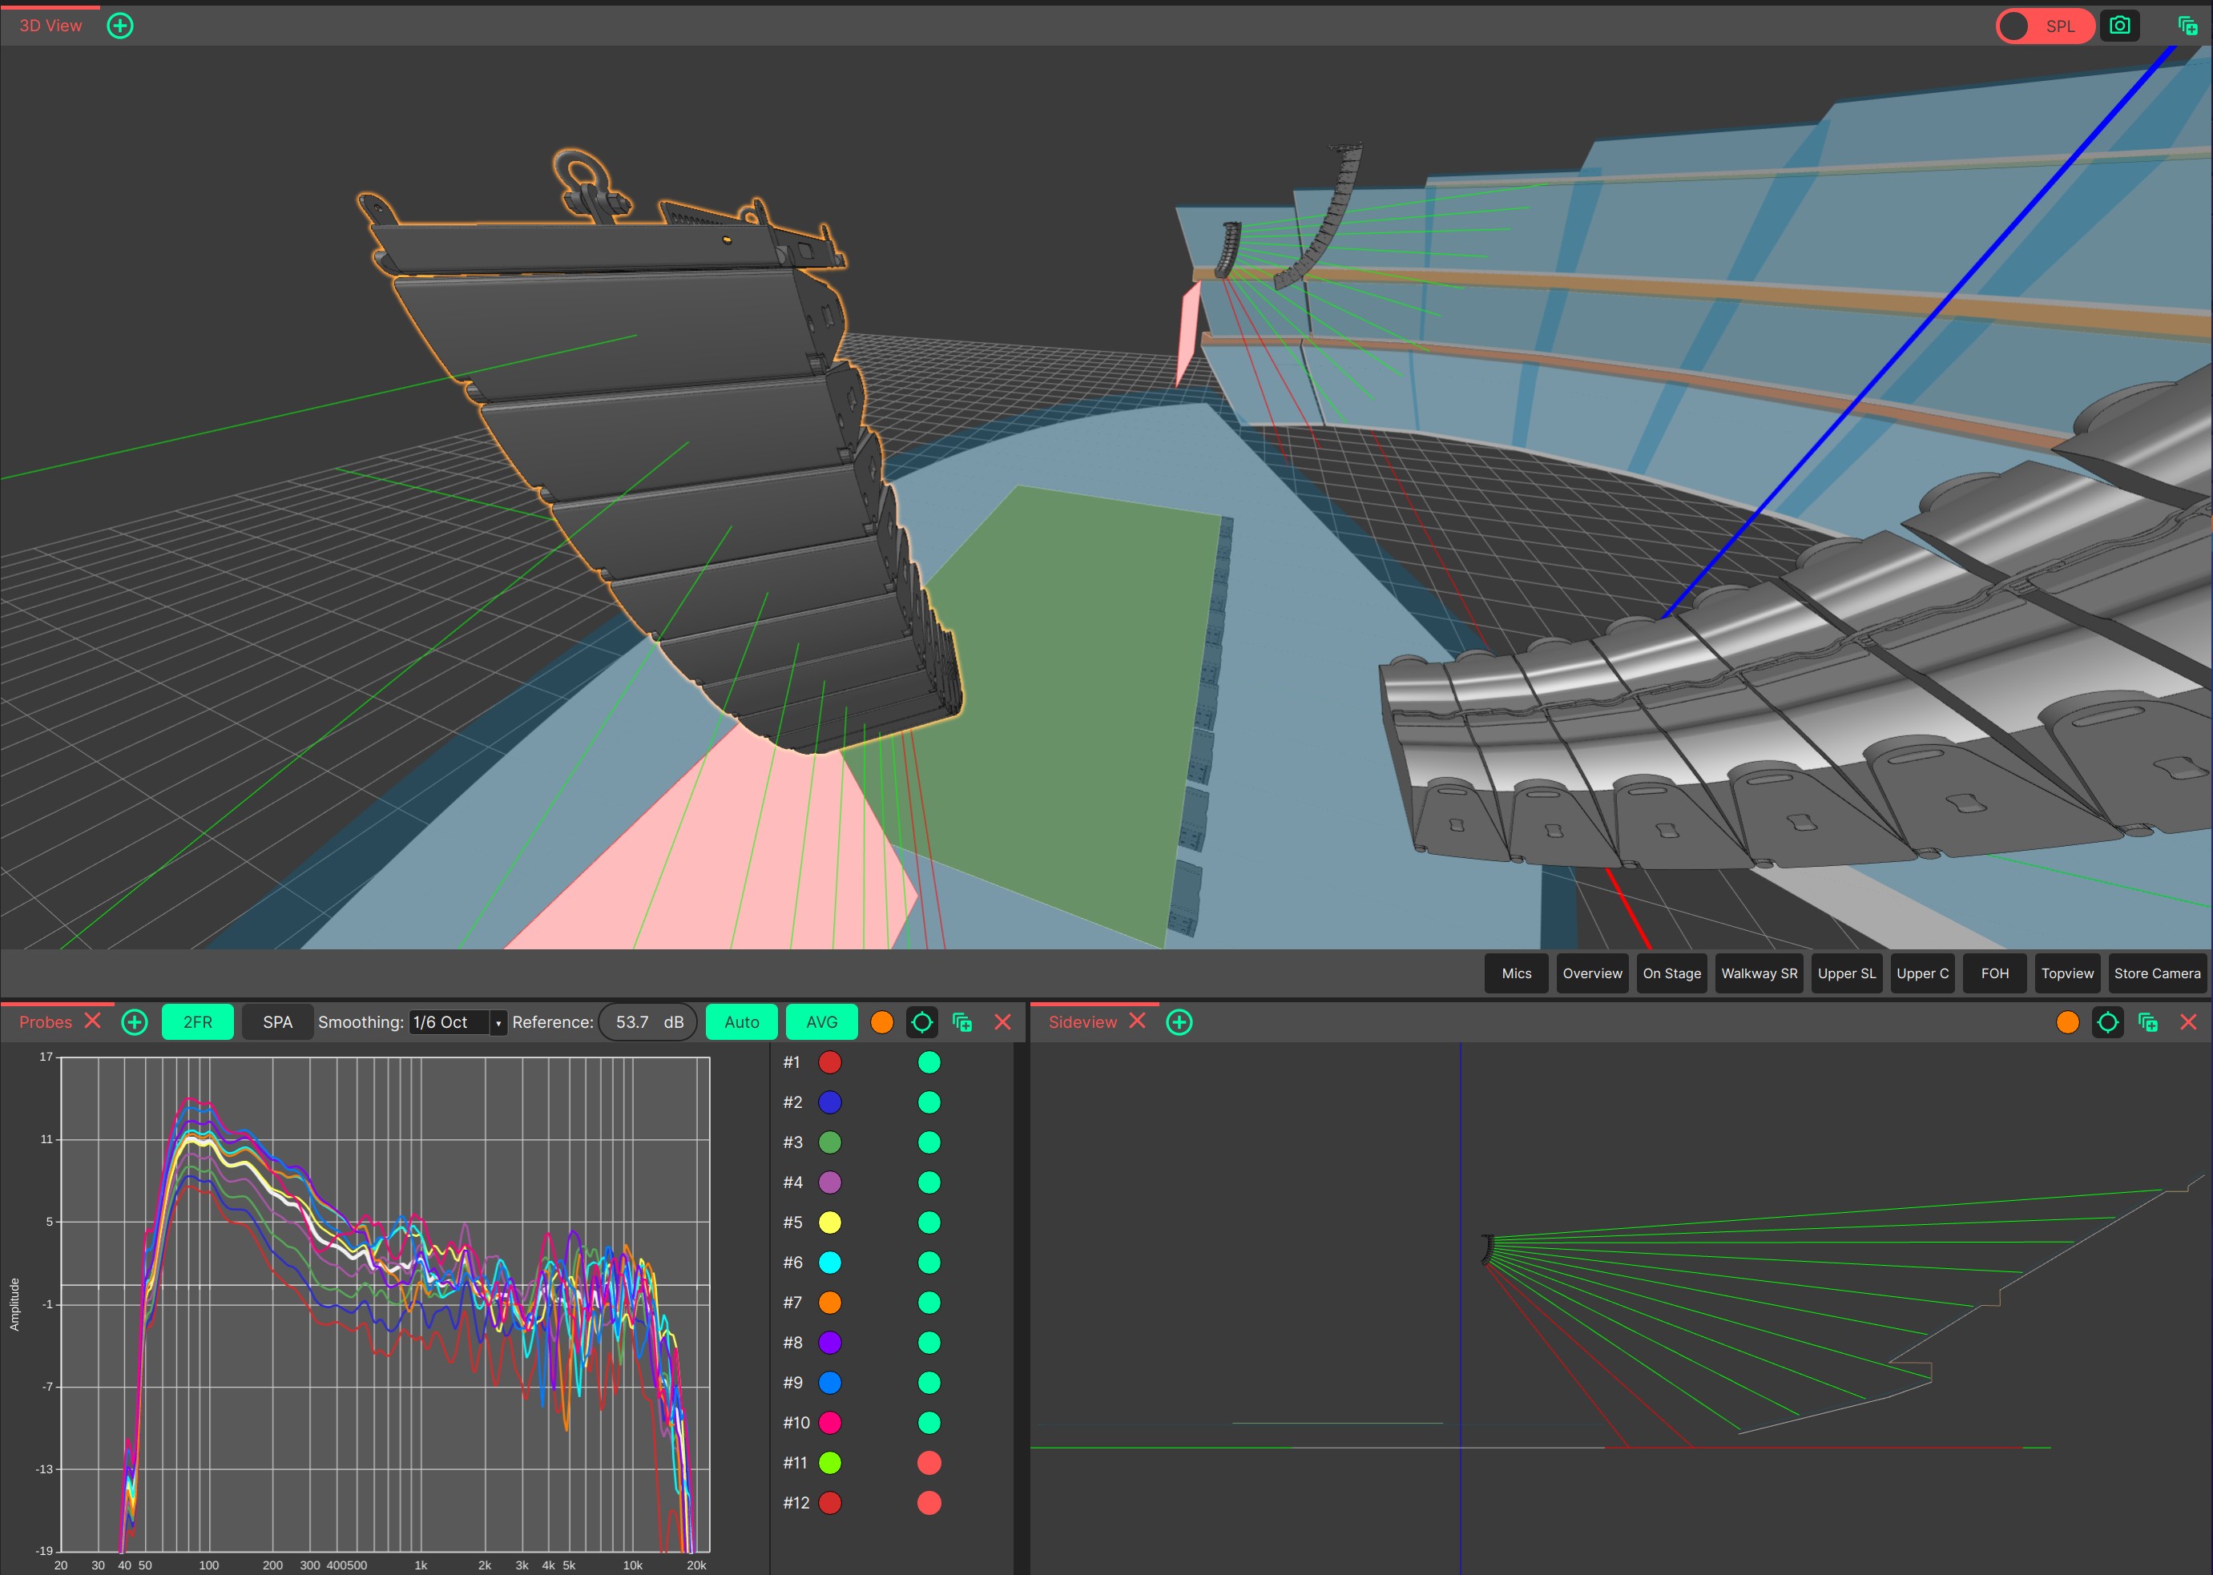Screen dimensions: 2213x1575
Task: Open the Smoothing 1/6 Oct dropdown
Action: click(x=458, y=1022)
